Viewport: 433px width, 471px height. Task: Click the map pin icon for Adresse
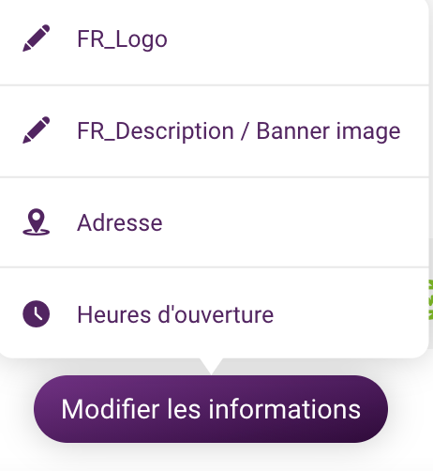pyautogui.click(x=37, y=222)
